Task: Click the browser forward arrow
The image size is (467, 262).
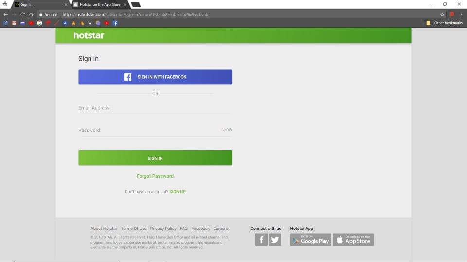Action: click(14, 14)
